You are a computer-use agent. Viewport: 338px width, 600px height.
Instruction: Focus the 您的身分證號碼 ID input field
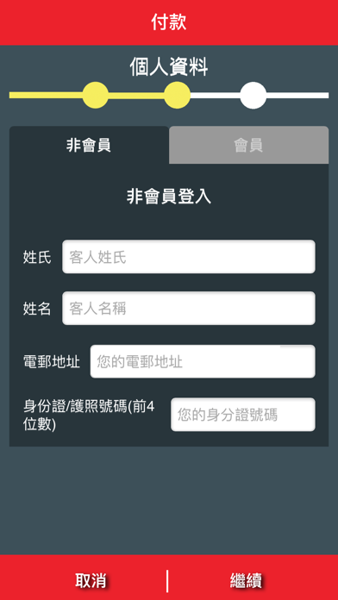coord(243,415)
